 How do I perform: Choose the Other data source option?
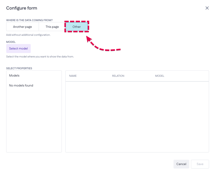coord(77,27)
